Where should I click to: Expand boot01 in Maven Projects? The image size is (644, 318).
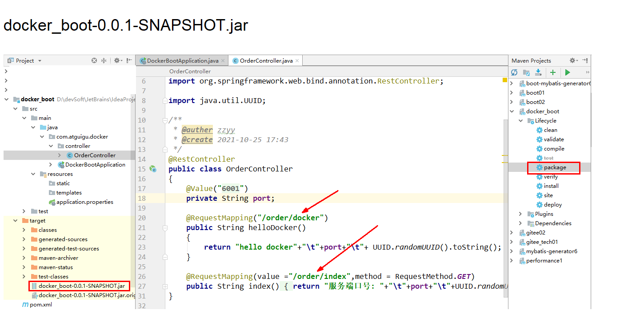tap(511, 93)
